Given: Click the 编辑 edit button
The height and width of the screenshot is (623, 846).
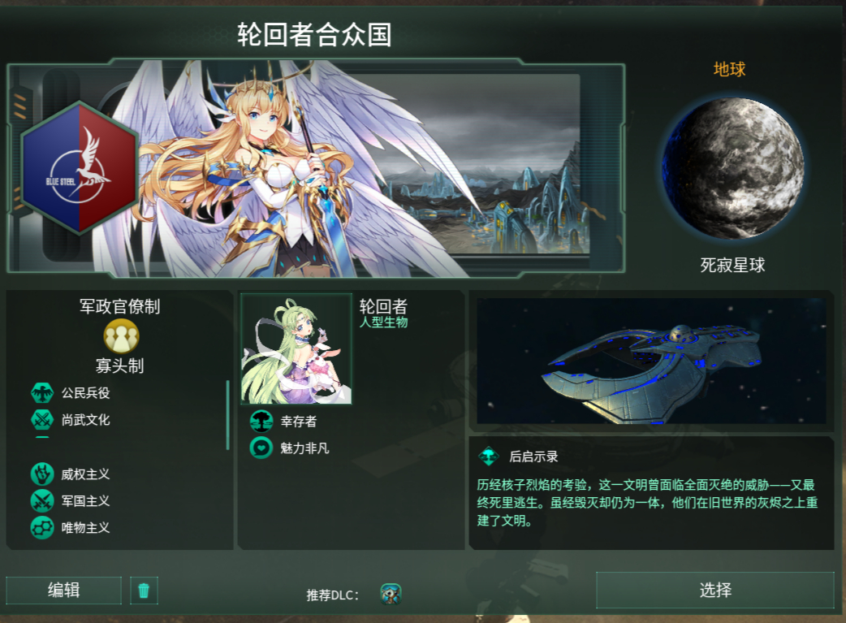Looking at the screenshot, I should [x=63, y=590].
